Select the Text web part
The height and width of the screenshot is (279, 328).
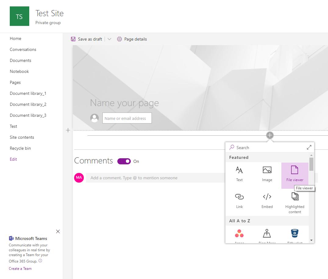239,174
